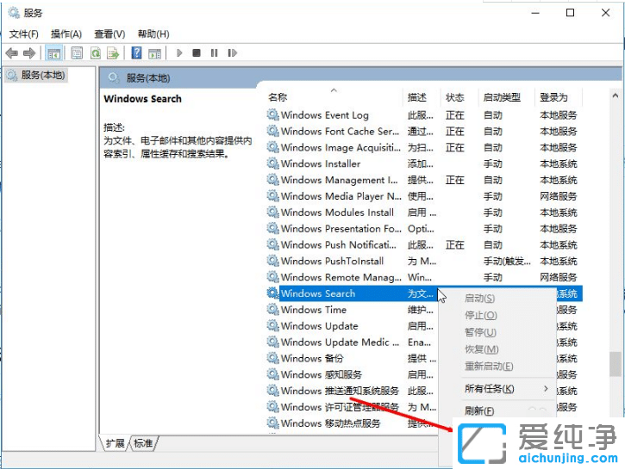Select the Windows Remote Manag... service
This screenshot has width=625, height=469.
point(341,277)
